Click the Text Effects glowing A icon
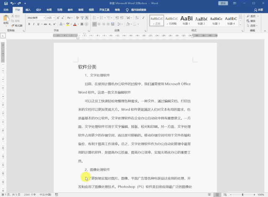Image resolution: width=268 pixels, height=197 pixels. (x=61, y=24)
